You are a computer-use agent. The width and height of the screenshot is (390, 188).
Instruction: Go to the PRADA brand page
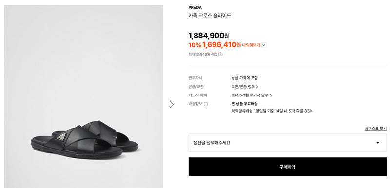pos(195,8)
